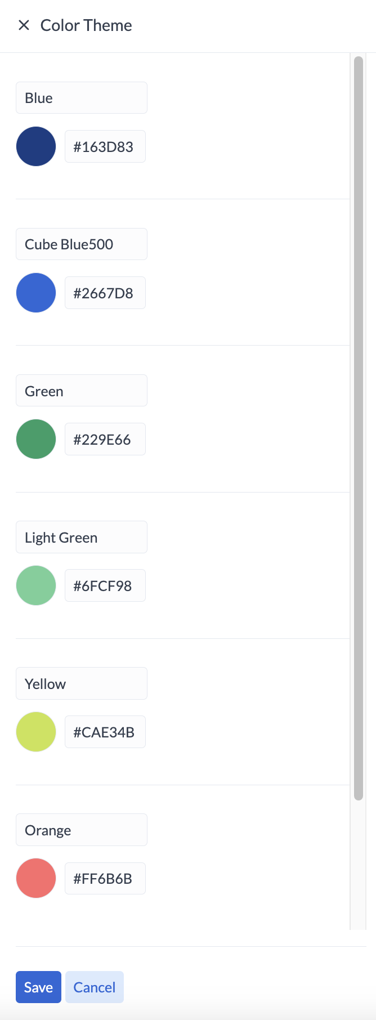Pick the Green color swatch circle

coord(36,439)
